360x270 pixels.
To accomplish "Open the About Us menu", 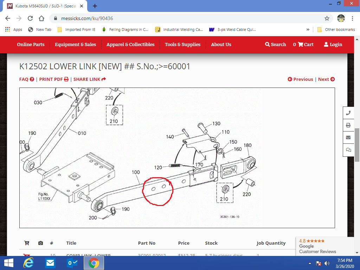I will [x=221, y=44].
